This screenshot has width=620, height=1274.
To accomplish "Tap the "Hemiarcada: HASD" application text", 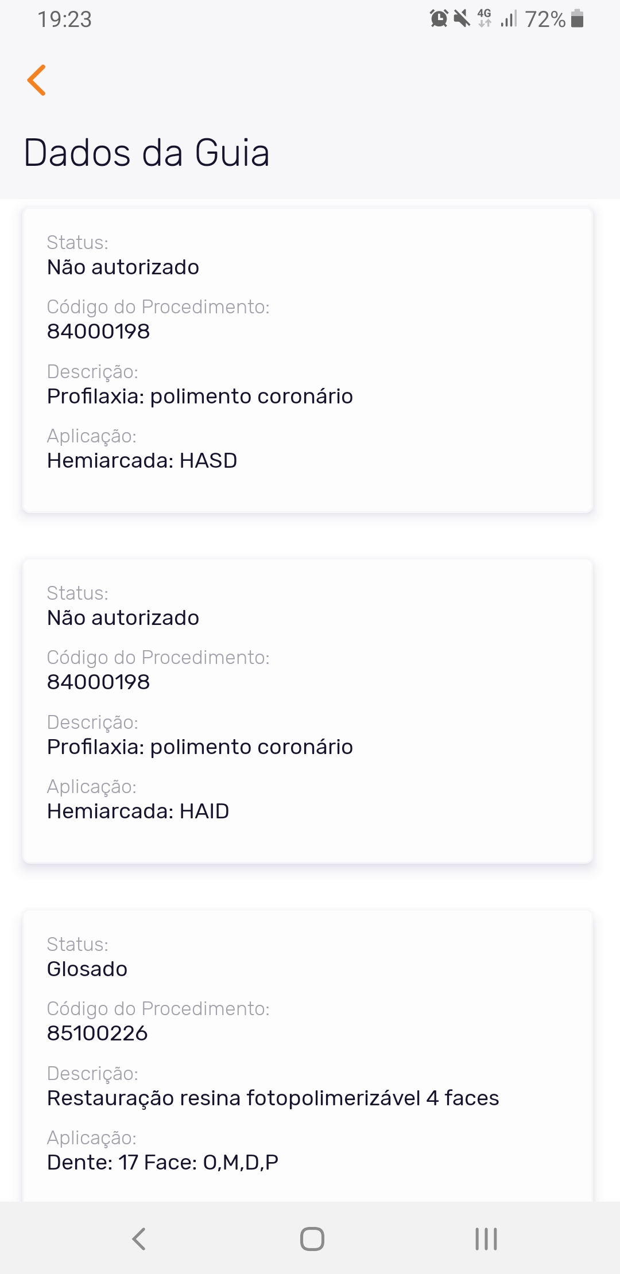I will coord(142,460).
